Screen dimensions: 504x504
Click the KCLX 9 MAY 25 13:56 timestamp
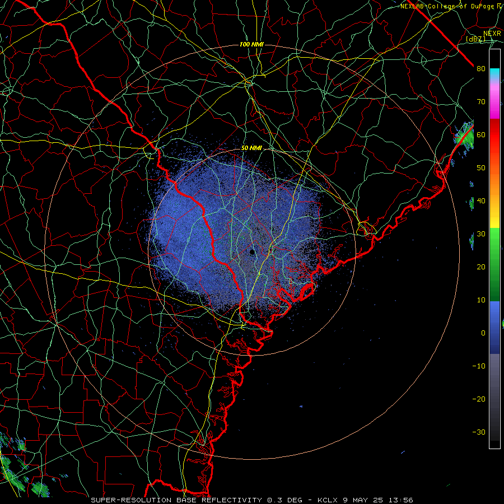(x=365, y=500)
